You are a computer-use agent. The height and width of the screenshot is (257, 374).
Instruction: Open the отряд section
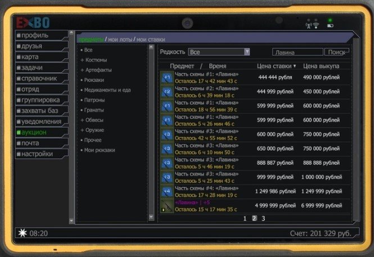[x=42, y=89]
